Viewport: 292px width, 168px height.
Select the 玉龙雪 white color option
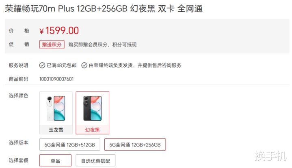pos(56,113)
